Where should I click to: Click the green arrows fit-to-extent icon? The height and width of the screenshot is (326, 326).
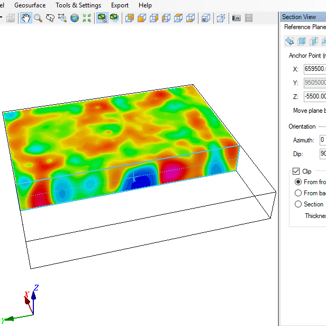(87, 18)
